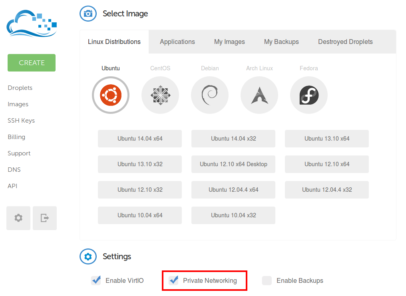Choose Ubuntu 12.04.4 x32 image

coord(327,190)
